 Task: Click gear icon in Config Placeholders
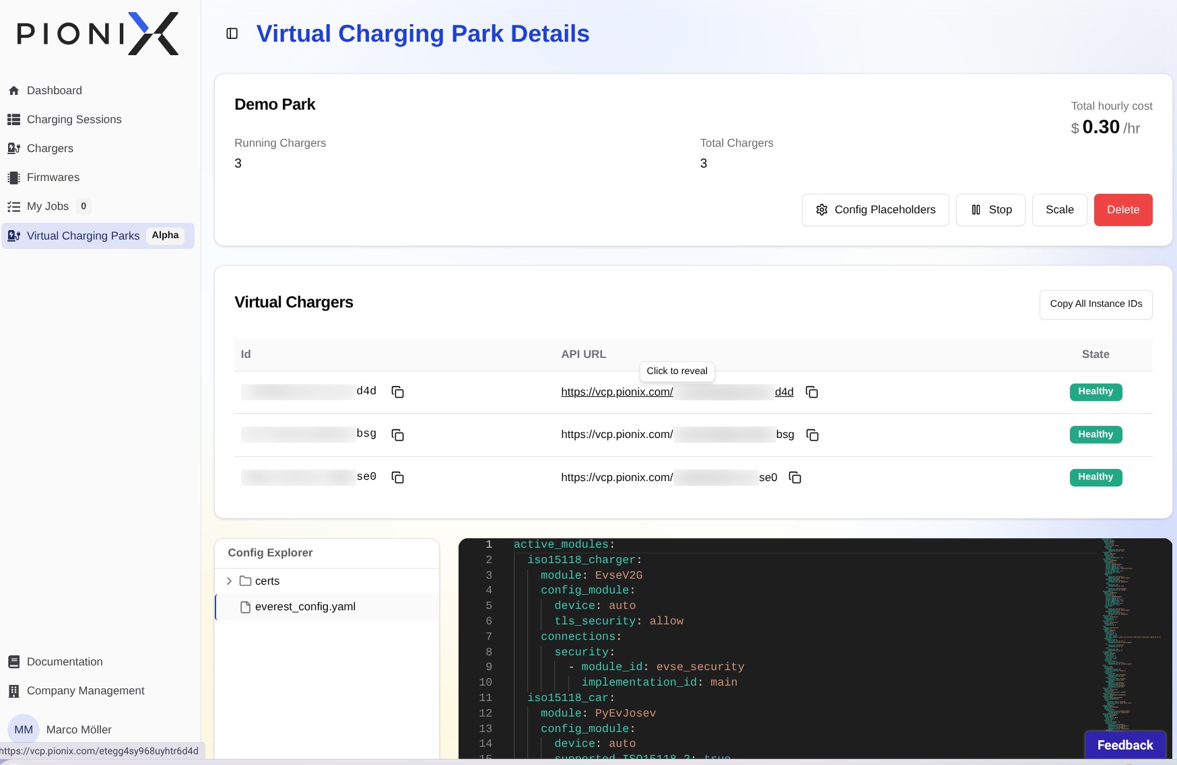pyautogui.click(x=821, y=210)
